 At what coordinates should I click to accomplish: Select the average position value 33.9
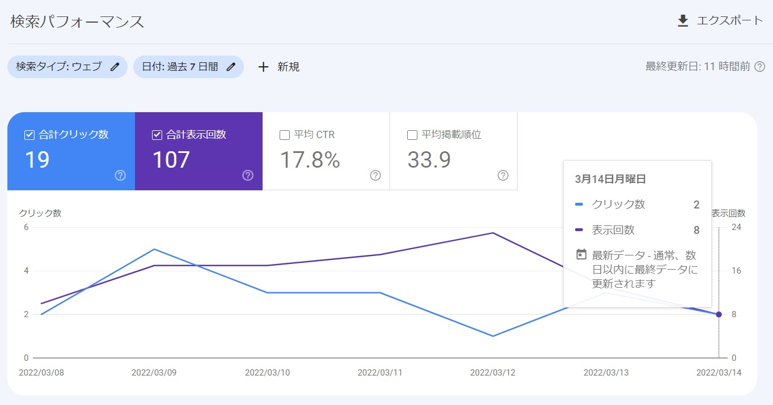click(429, 160)
